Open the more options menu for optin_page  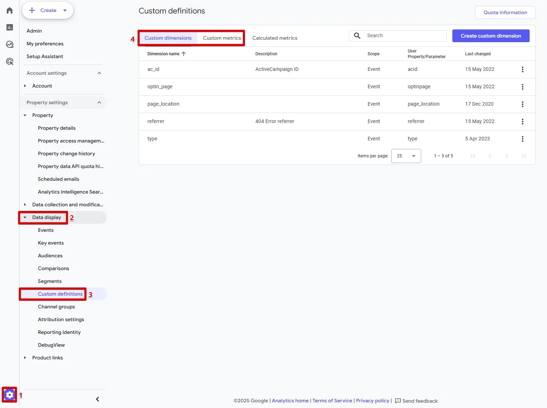[522, 87]
